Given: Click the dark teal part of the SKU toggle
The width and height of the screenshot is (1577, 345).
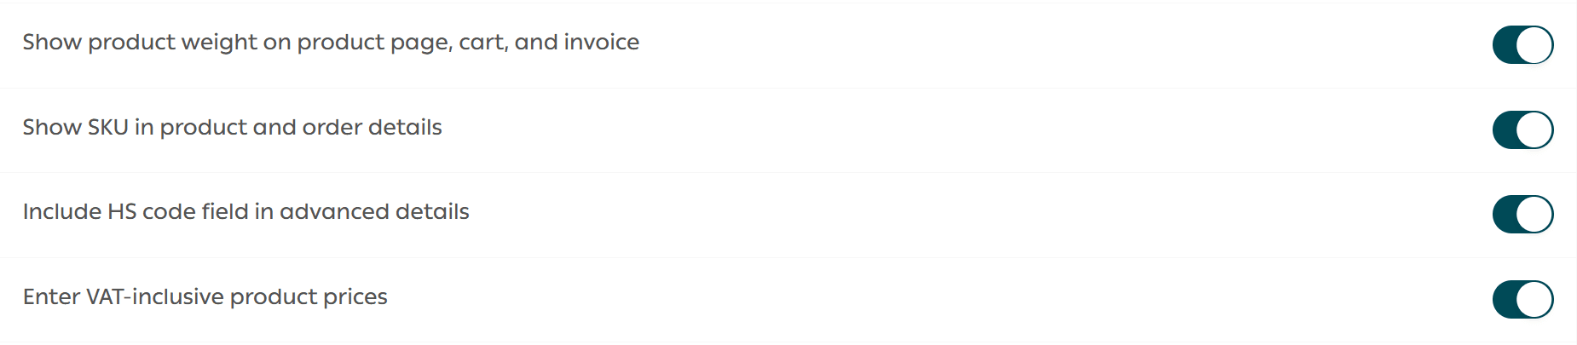Looking at the screenshot, I should click(x=1505, y=130).
